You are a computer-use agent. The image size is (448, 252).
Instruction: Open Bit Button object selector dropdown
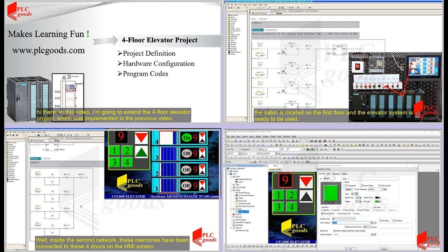point(367,169)
